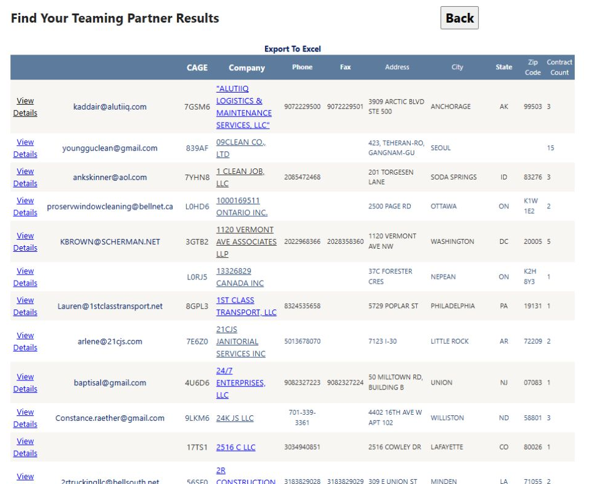Viewport: 606px width, 484px height.
Task: Click the Phone column header
Action: [x=302, y=67]
